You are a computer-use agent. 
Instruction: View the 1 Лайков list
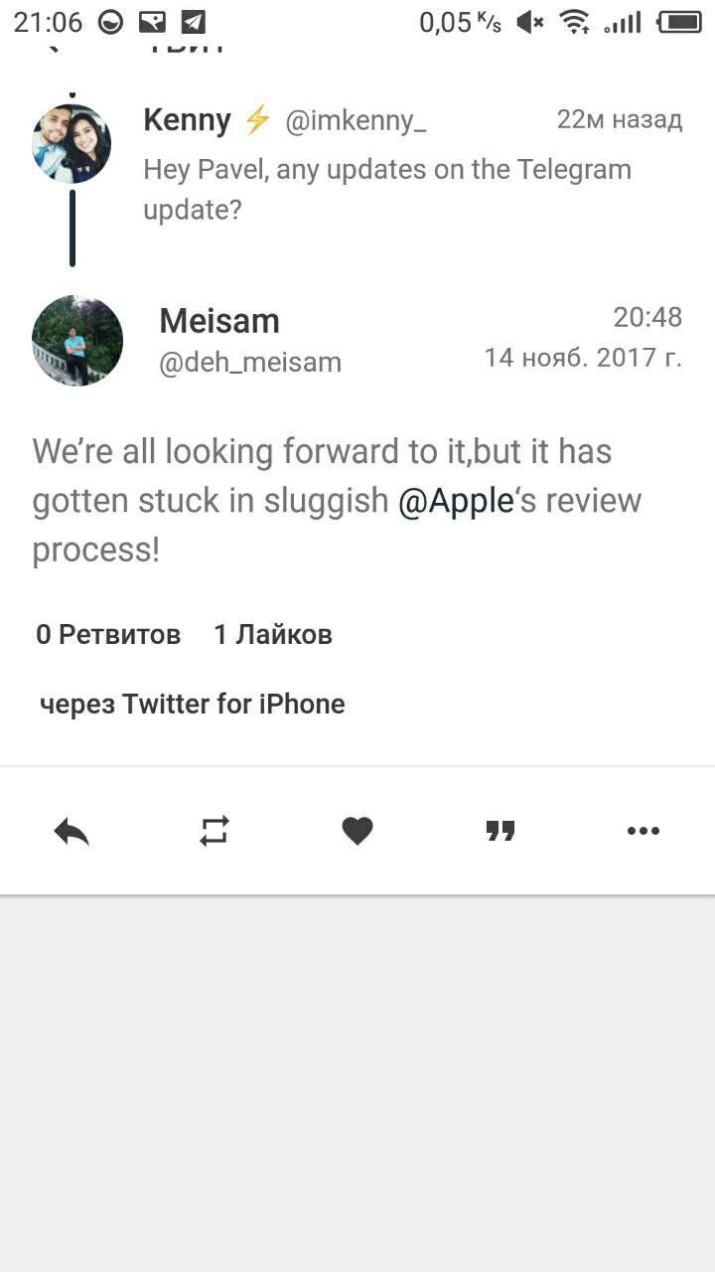pos(273,634)
